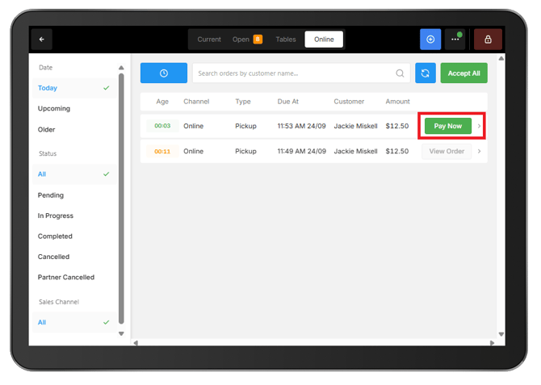541x385 pixels.
Task: Focus the search orders by customer field
Action: point(301,73)
